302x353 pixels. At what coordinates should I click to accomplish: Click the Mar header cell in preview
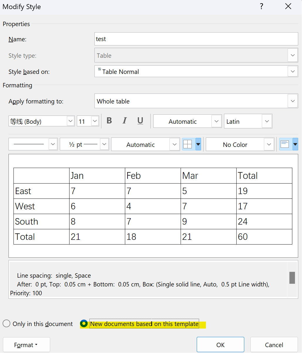click(208, 176)
